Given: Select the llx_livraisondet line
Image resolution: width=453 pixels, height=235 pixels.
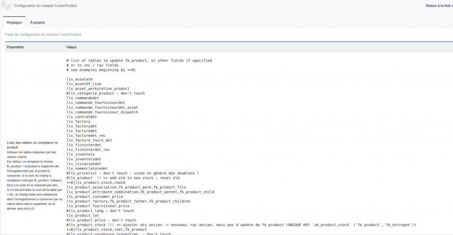Looking at the screenshot, I should pos(84,164).
